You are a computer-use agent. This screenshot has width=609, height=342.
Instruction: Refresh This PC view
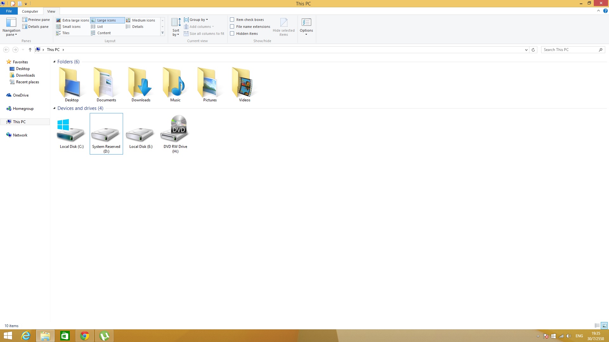pos(533,50)
